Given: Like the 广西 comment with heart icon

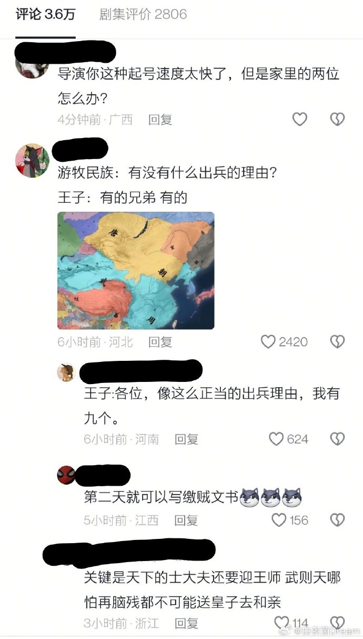Looking at the screenshot, I should 299,120.
